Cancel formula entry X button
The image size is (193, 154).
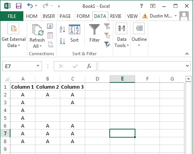pyautogui.click(x=61, y=66)
